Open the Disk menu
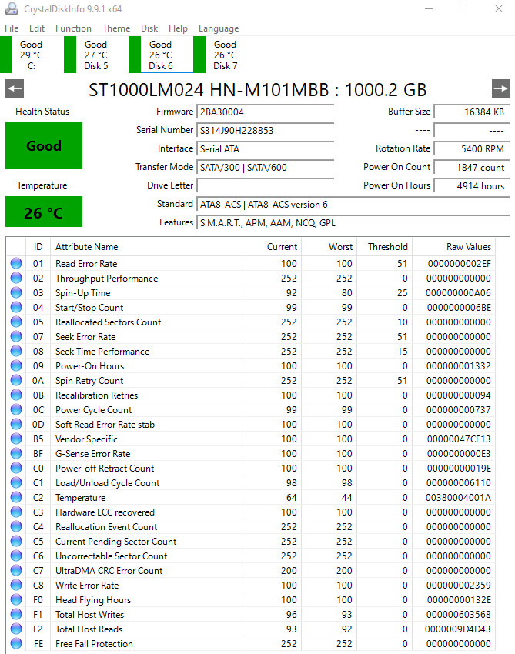The width and height of the screenshot is (515, 654). point(149,28)
